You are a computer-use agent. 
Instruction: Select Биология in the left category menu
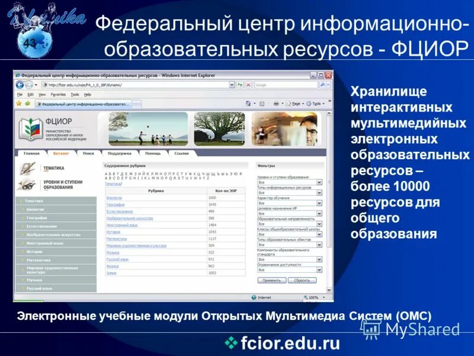click(37, 209)
